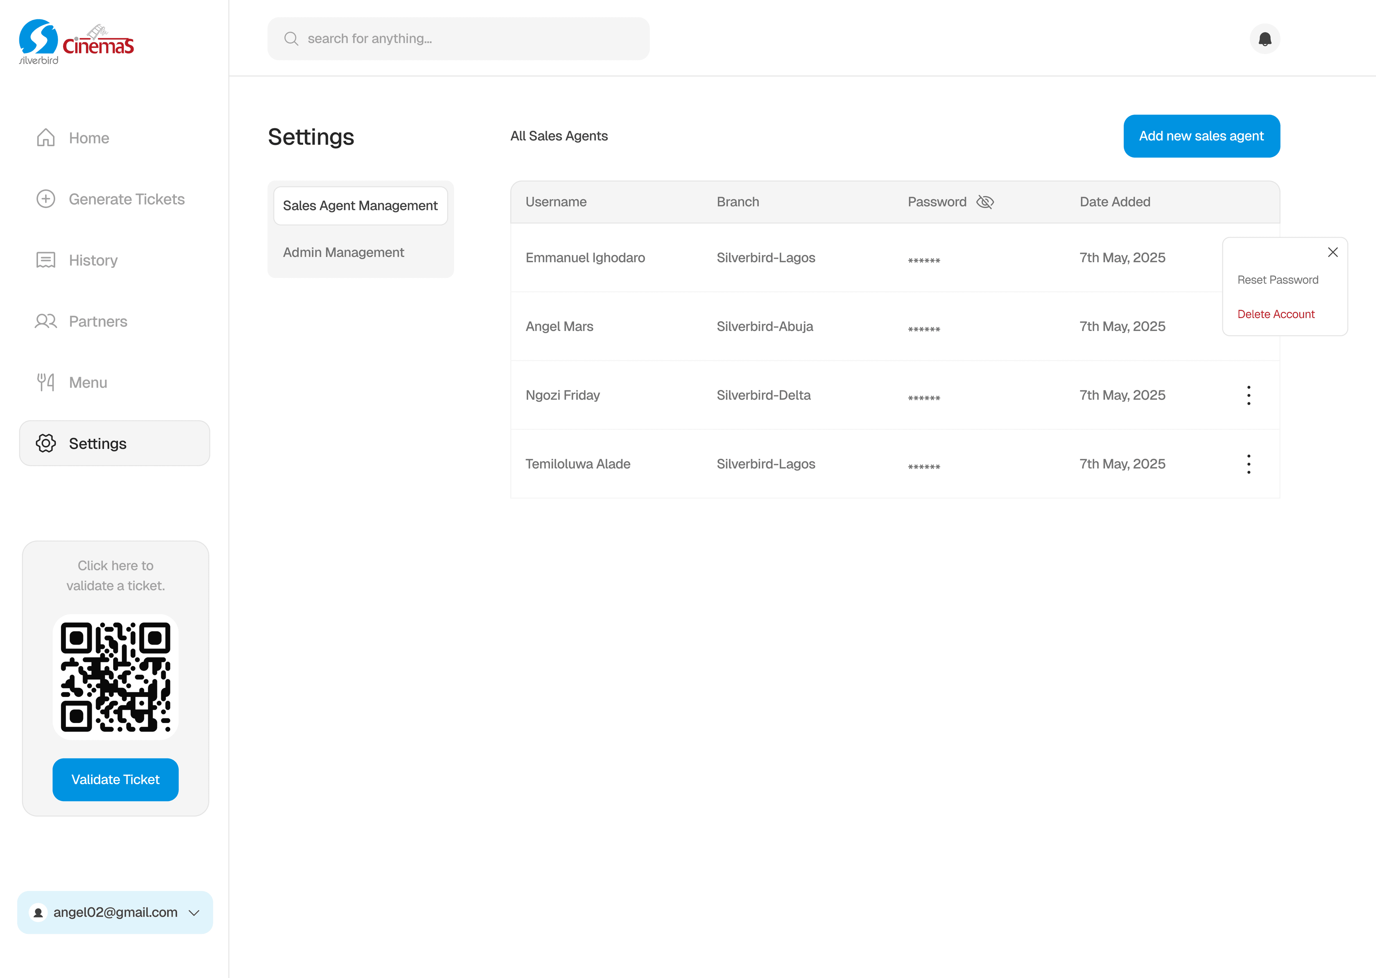Click masked password in Ngozi Friday row
Screen dimensions: 1376x978
[x=923, y=398]
